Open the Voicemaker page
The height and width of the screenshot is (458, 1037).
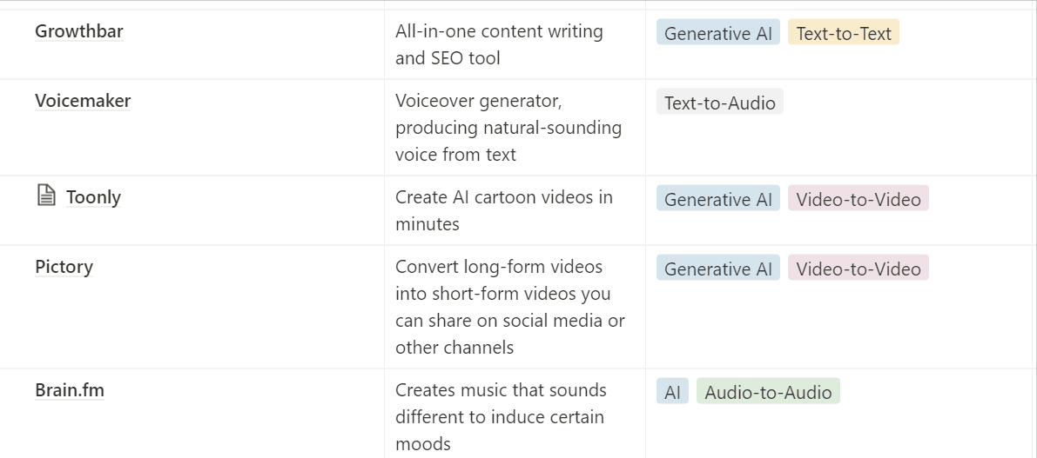click(x=83, y=100)
